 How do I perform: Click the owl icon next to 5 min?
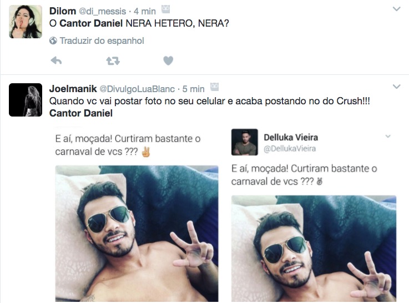[214, 87]
